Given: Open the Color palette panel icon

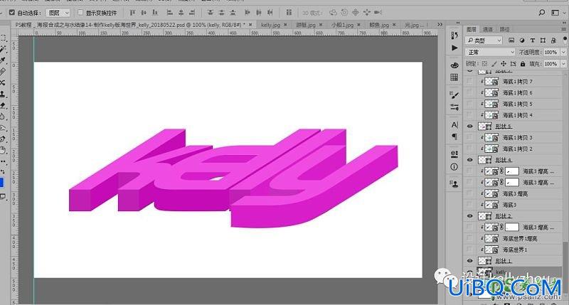Looking at the screenshot, I should tap(454, 65).
